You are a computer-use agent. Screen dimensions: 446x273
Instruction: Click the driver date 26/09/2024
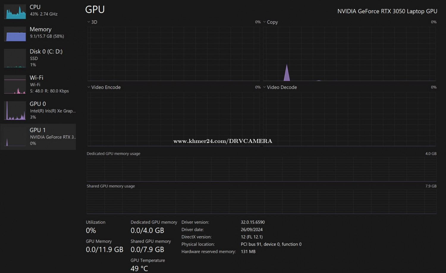[252, 230]
